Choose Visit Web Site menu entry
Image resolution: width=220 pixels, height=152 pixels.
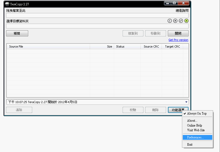point(198,130)
